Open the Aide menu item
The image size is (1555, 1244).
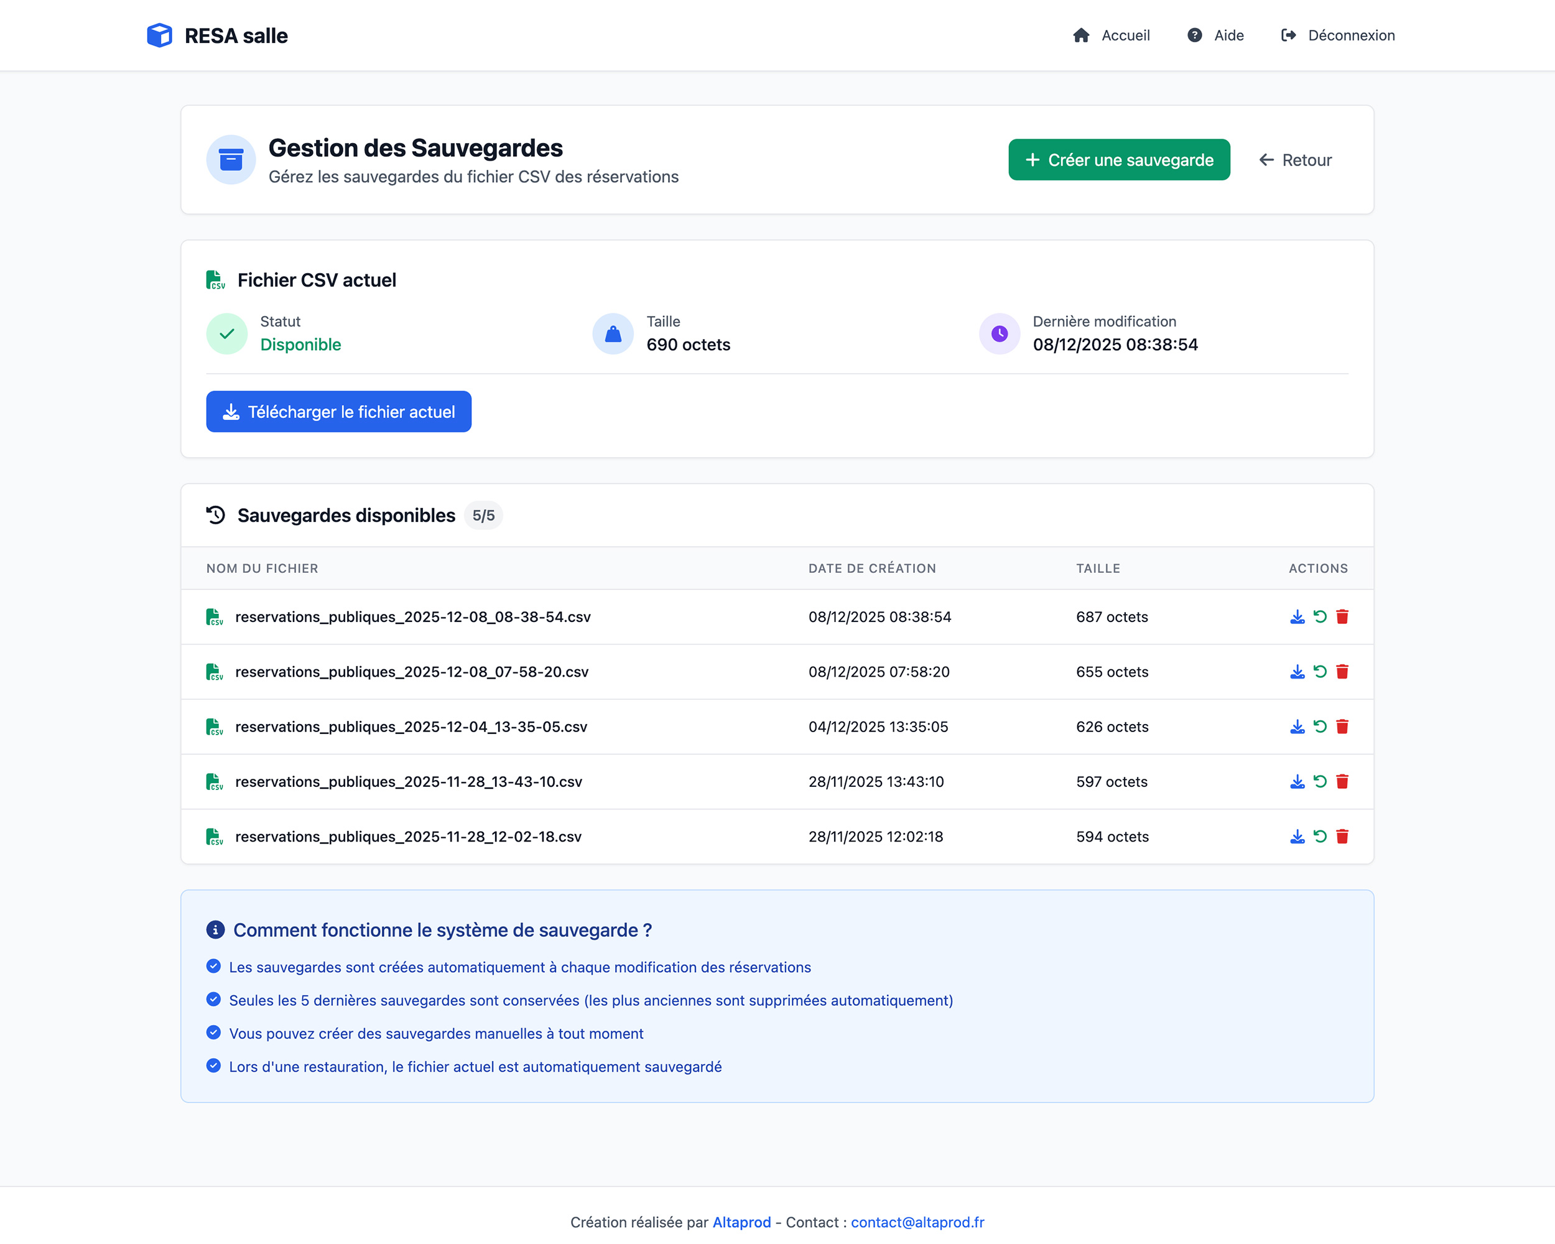[1215, 35]
